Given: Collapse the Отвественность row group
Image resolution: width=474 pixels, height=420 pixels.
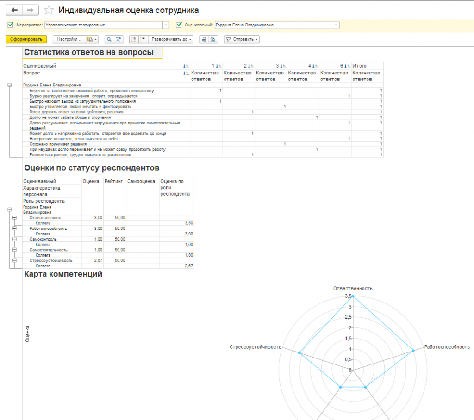Looking at the screenshot, I should point(14,217).
